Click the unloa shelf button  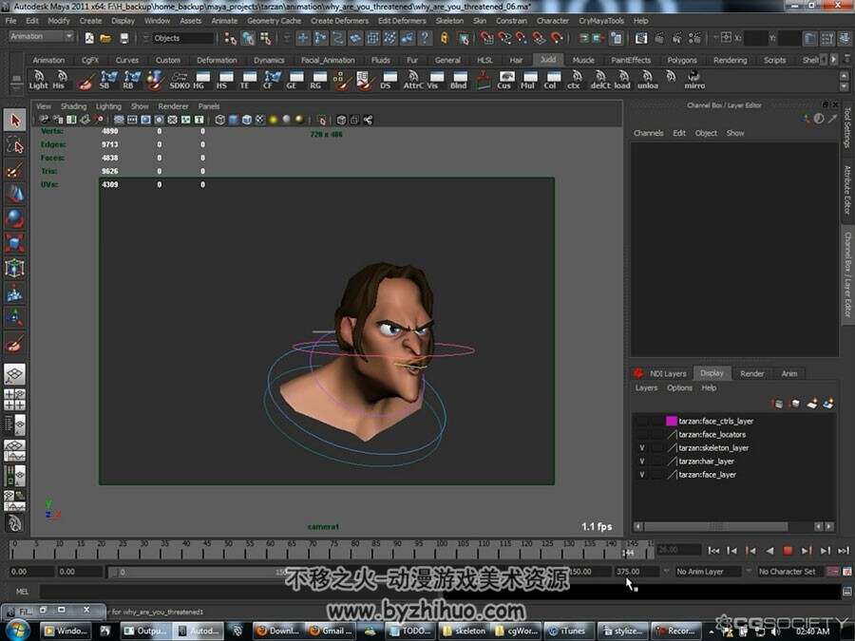point(647,80)
